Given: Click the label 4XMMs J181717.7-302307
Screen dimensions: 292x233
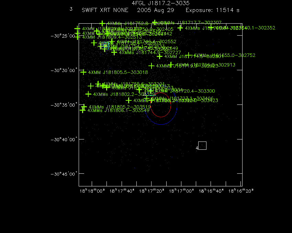Looking at the screenshot, I should point(191,23).
